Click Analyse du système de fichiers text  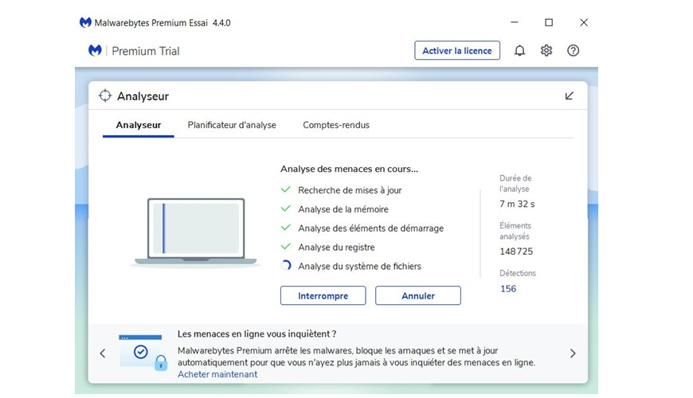point(359,266)
